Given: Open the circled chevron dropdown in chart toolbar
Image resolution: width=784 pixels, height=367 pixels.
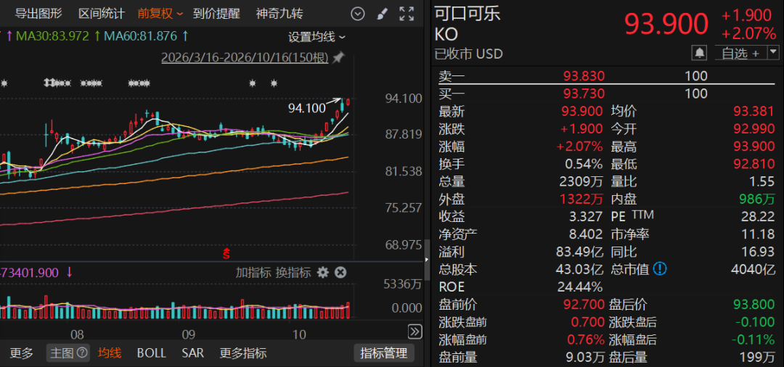Looking at the screenshot, I should coord(357,14).
